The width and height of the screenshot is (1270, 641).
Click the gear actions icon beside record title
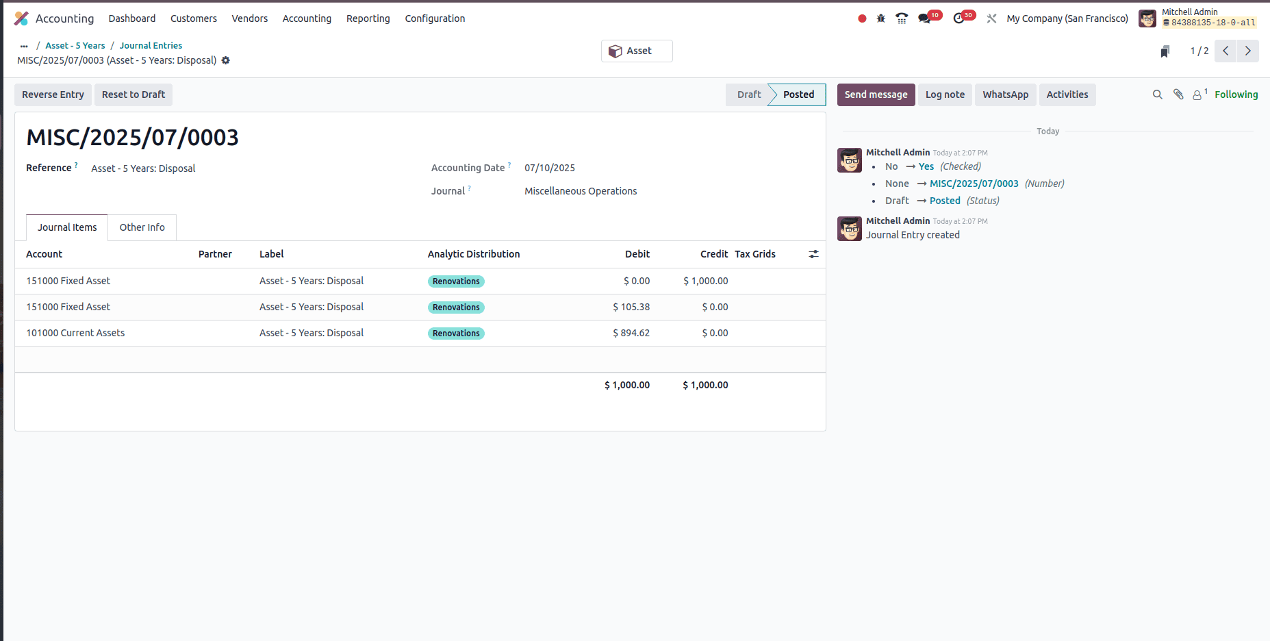226,60
